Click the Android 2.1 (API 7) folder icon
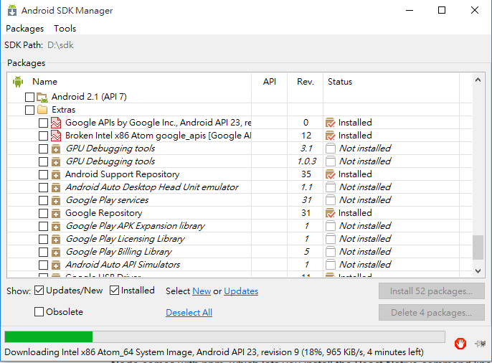492x363 pixels. [x=42, y=98]
